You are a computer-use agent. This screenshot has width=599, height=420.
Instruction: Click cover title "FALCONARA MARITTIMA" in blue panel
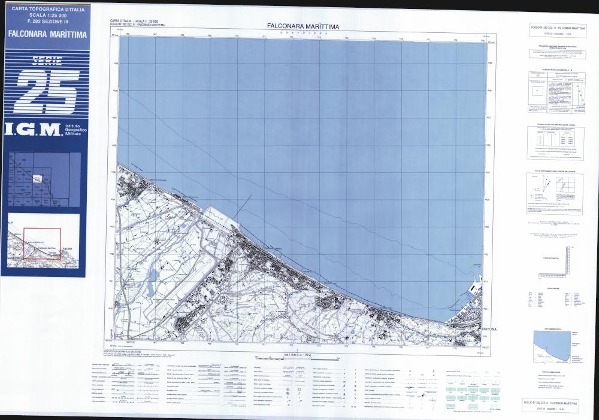click(x=48, y=34)
